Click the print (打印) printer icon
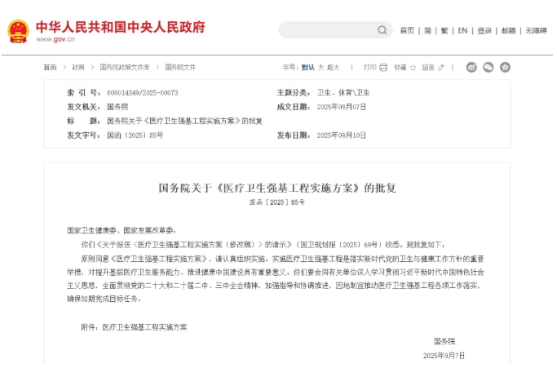Image resolution: width=557 pixels, height=377 pixels. (x=385, y=67)
